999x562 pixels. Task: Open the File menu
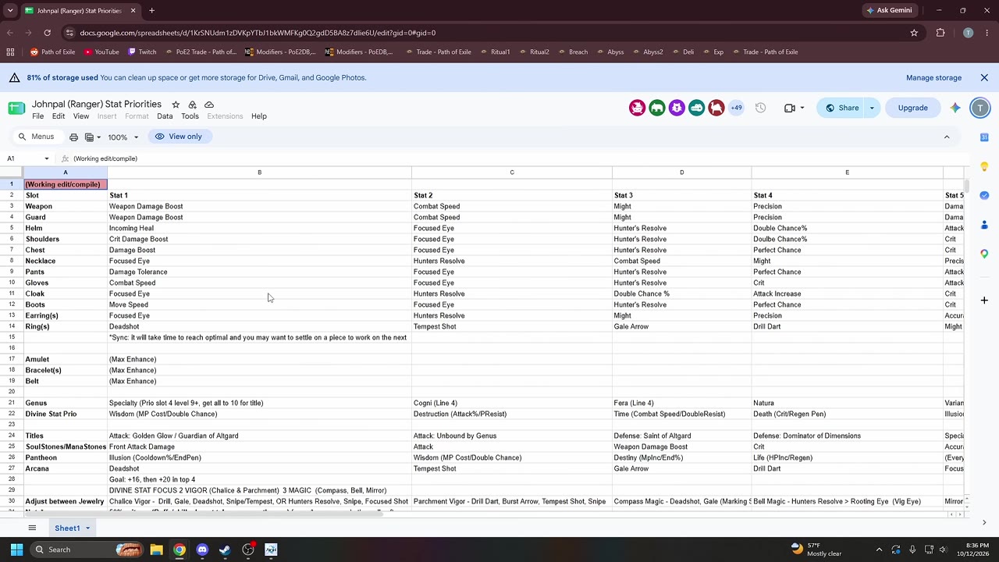click(x=37, y=116)
